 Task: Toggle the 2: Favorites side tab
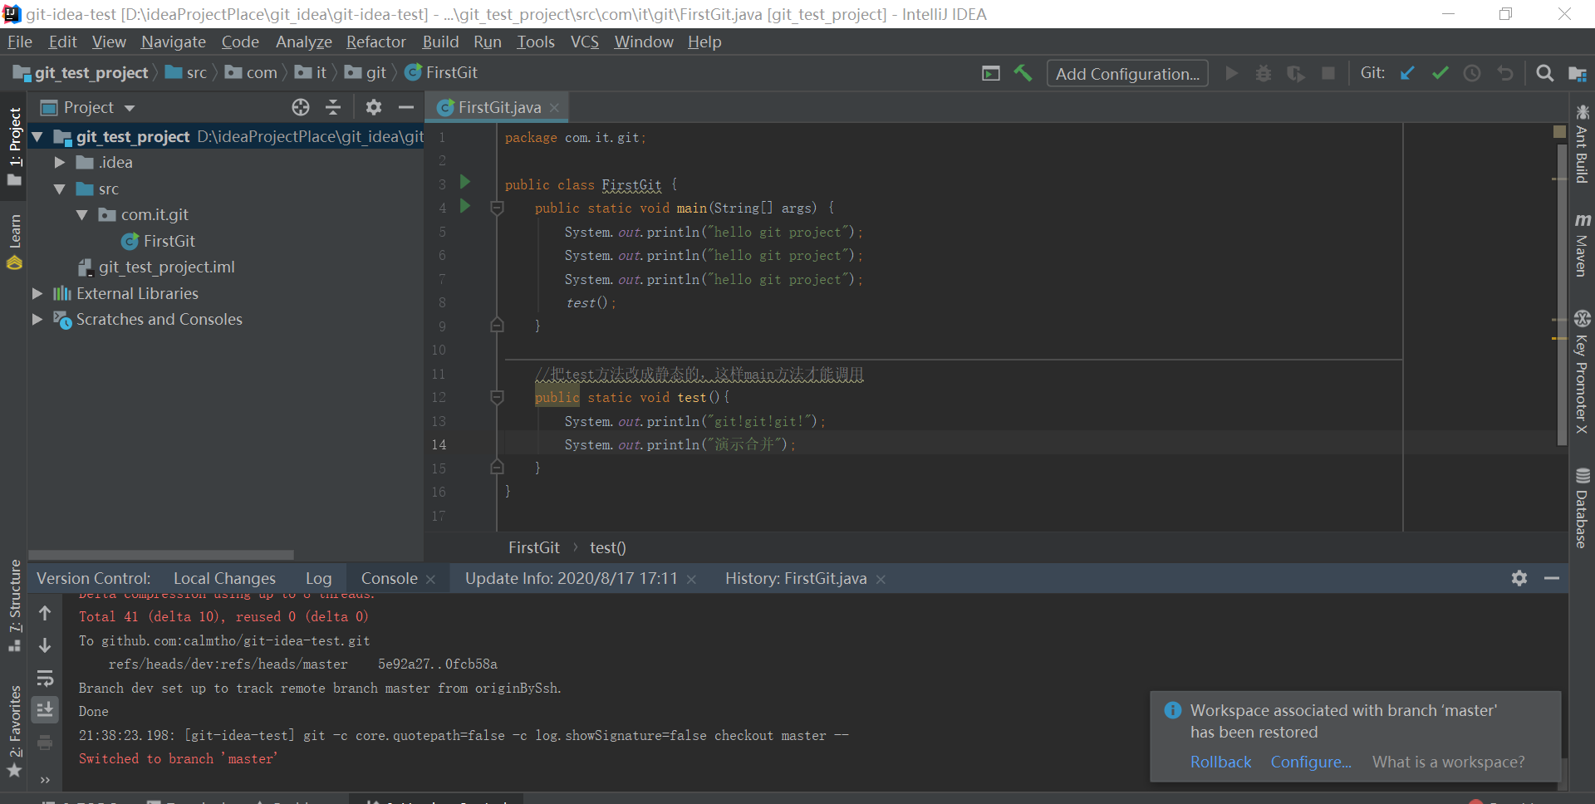pos(14,730)
